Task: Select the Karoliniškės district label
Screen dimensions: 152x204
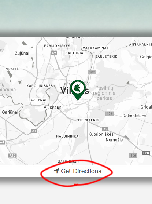Action: click(x=40, y=86)
